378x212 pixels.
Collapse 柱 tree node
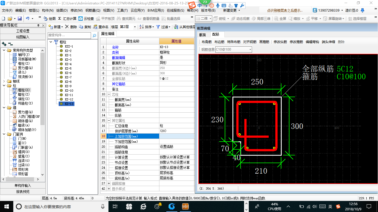[x=4, y=86]
